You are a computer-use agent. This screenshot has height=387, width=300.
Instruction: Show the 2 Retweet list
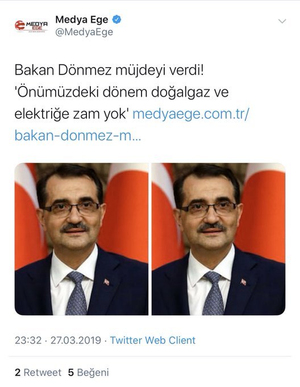pyautogui.click(x=38, y=372)
